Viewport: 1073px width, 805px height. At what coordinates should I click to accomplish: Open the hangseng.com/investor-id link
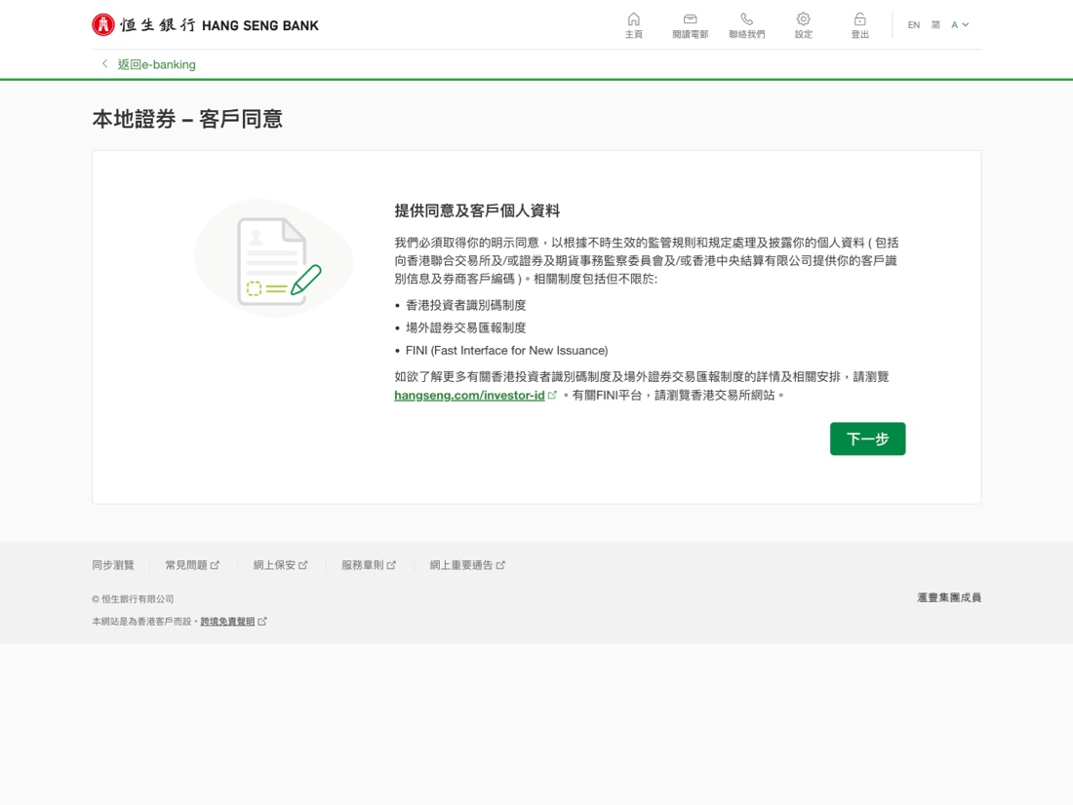coord(469,396)
